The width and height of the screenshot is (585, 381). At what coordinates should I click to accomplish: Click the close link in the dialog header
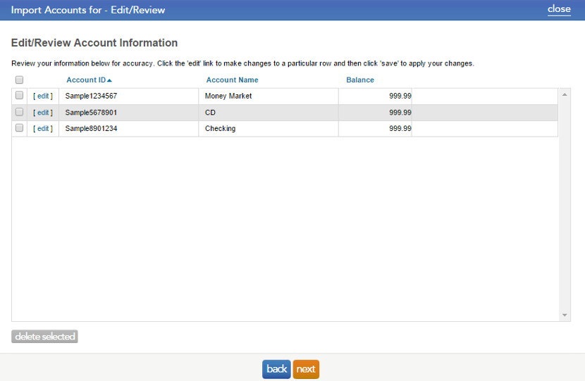click(559, 9)
